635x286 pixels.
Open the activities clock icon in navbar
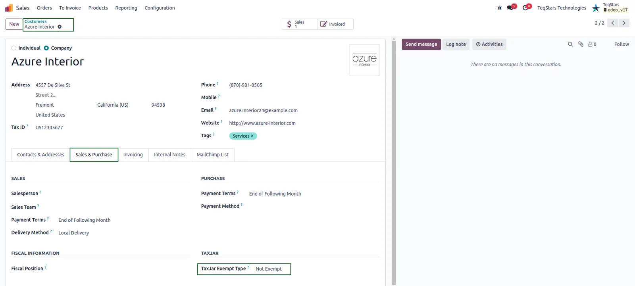click(x=525, y=8)
